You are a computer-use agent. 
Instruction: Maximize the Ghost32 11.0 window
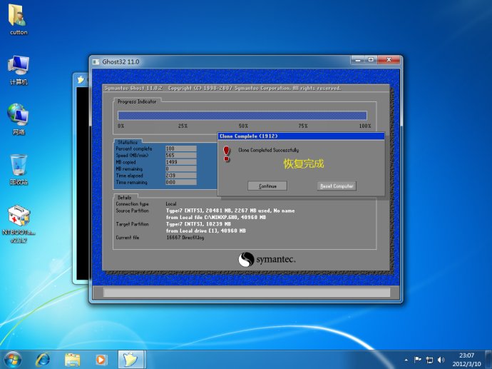(371, 60)
